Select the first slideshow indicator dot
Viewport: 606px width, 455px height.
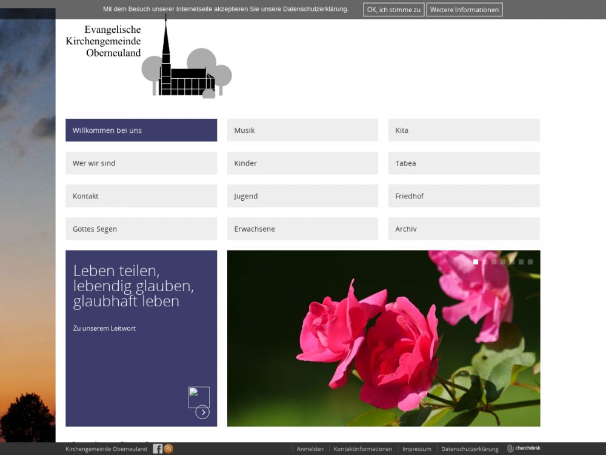[476, 262]
